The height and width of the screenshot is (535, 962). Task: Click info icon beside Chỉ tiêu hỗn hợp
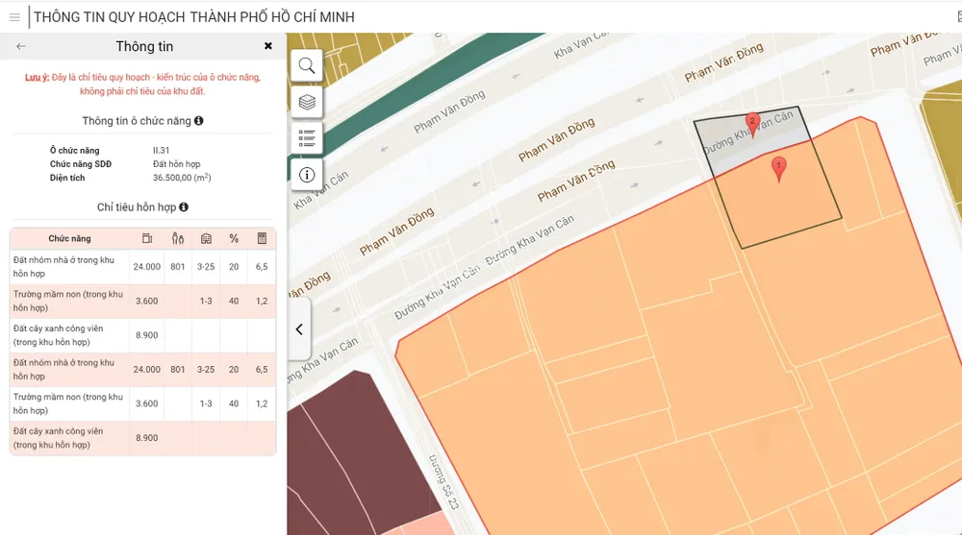tap(184, 207)
